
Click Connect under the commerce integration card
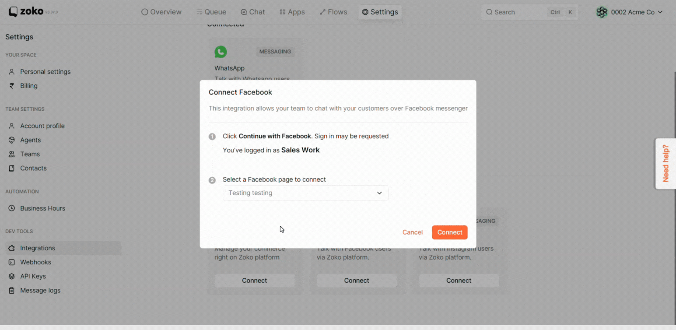pos(255,281)
